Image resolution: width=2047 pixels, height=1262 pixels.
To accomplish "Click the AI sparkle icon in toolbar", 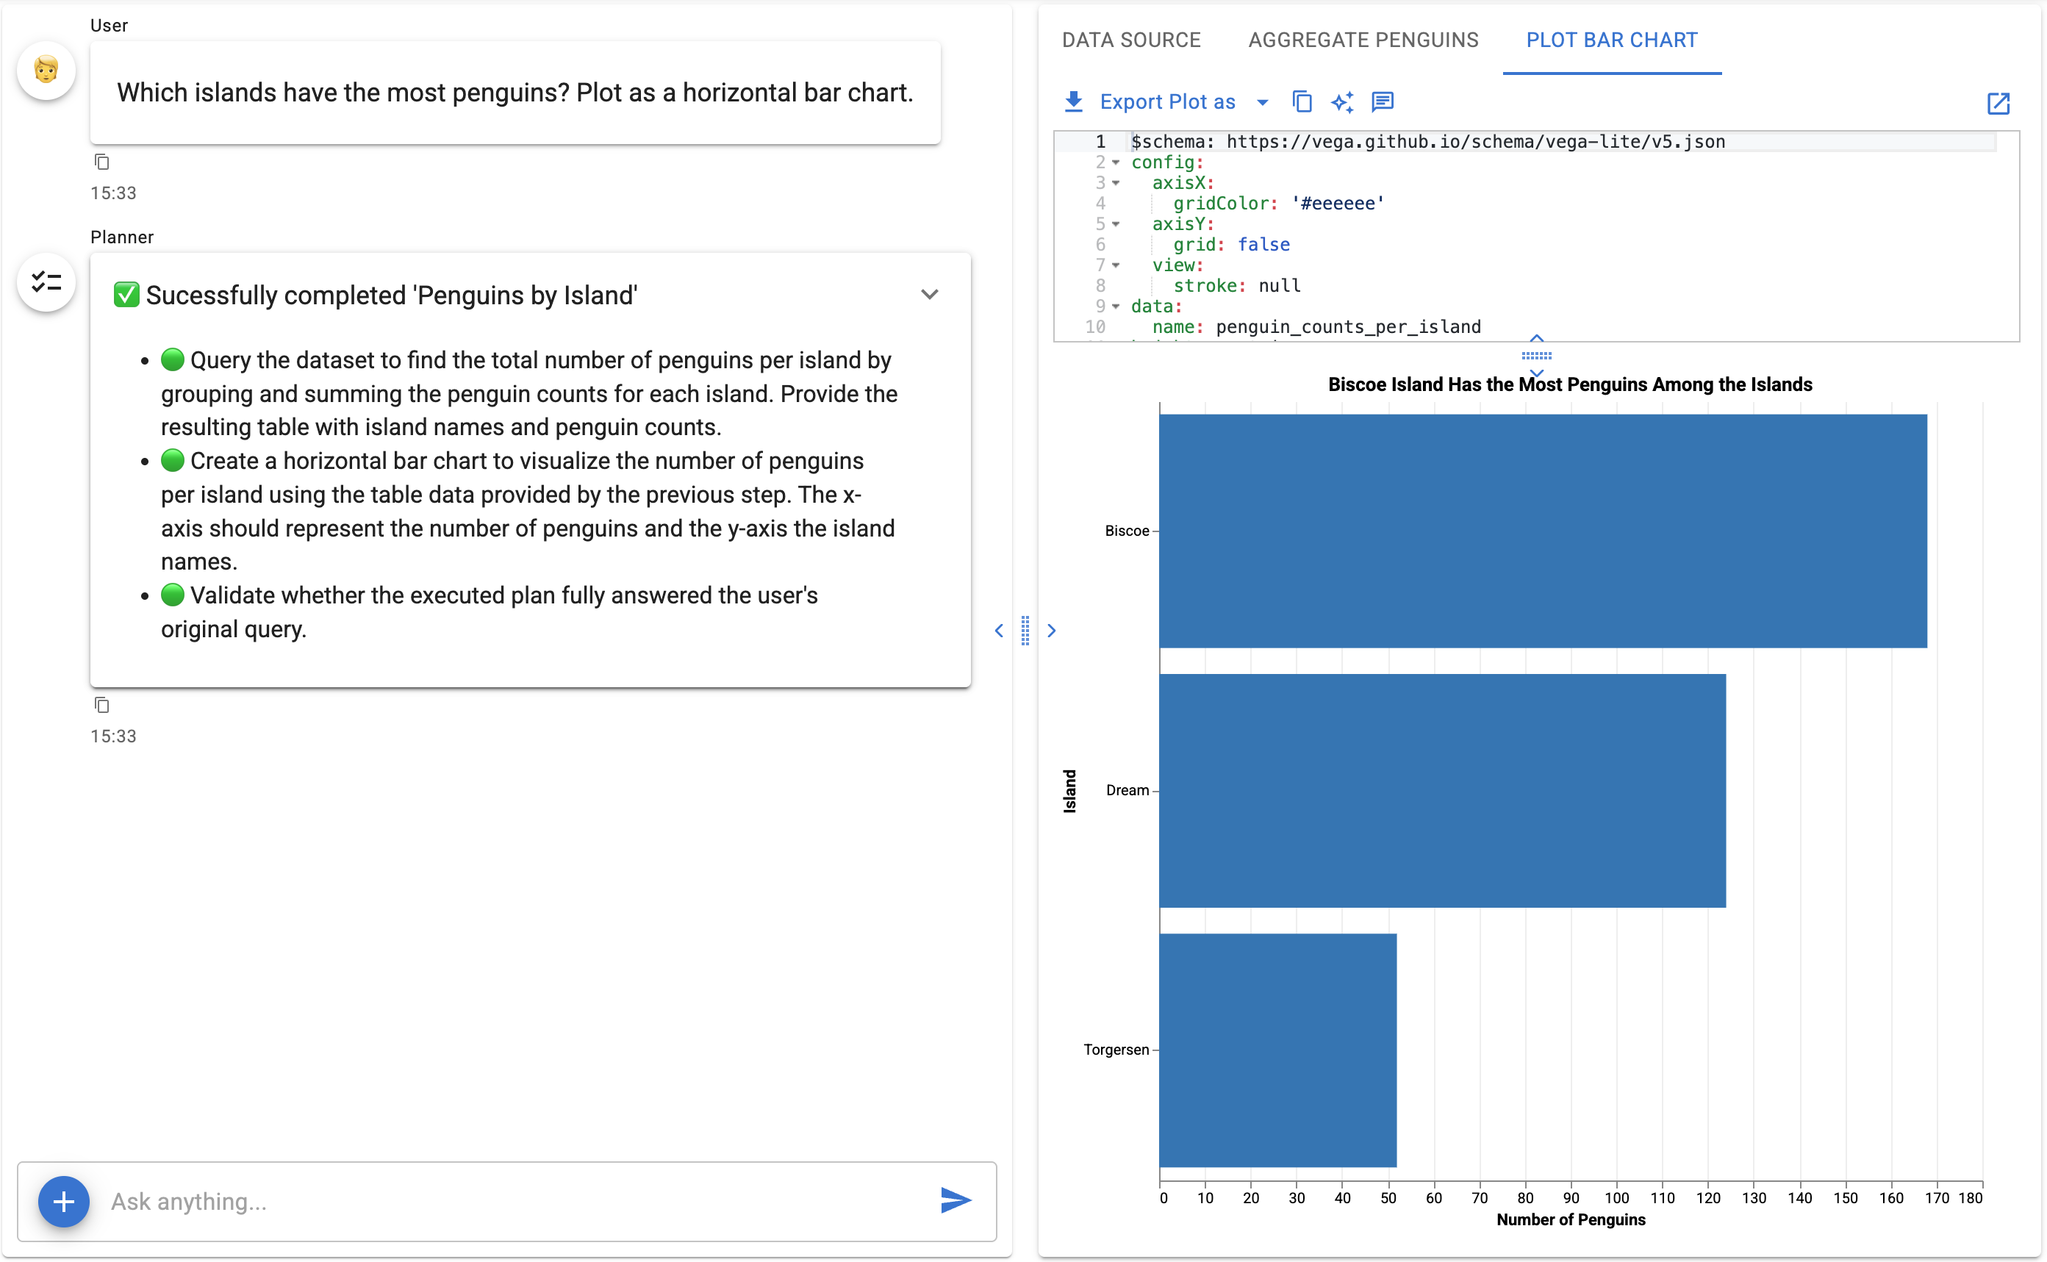I will (x=1342, y=102).
